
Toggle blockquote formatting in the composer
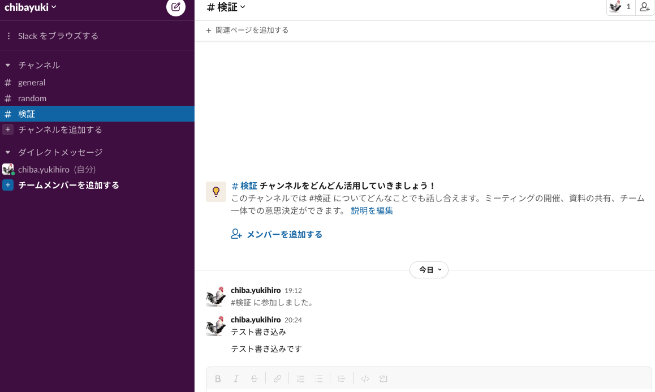pos(342,378)
